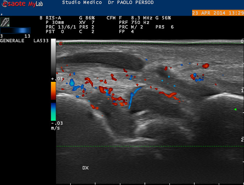Click the 'PRF 750 Hz' value

134,22
